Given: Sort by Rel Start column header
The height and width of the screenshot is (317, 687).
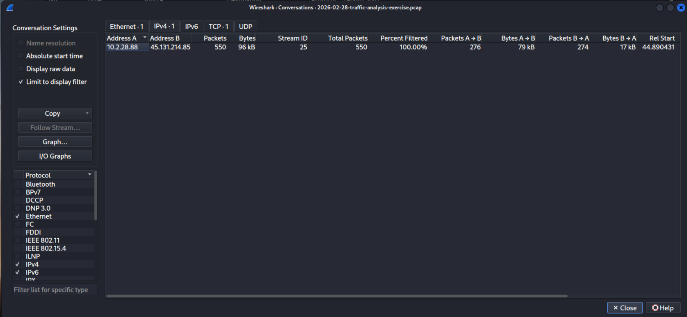Looking at the screenshot, I should click(657, 38).
